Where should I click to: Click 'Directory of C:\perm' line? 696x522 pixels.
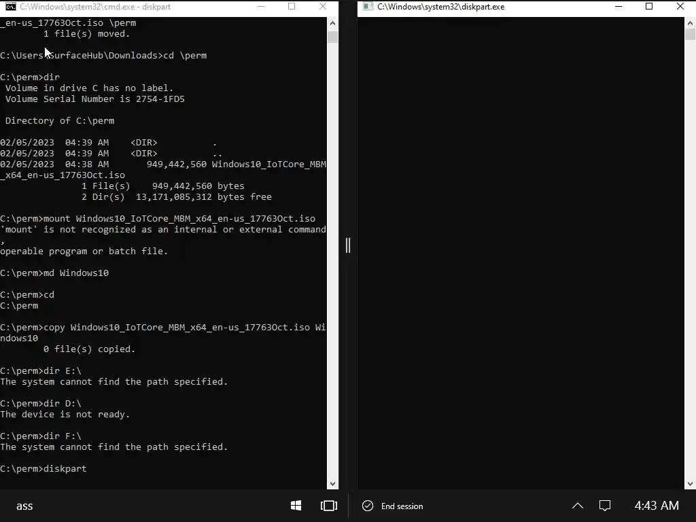(60, 121)
